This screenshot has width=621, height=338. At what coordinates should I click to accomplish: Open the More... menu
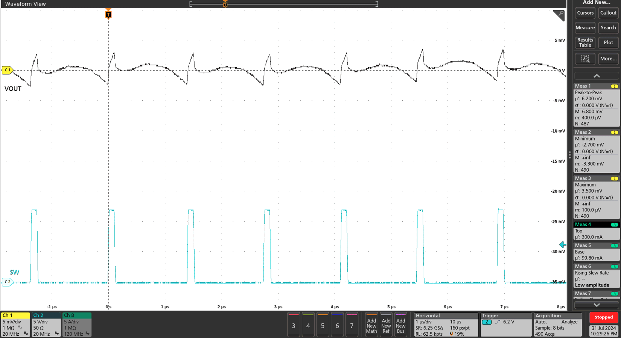pyautogui.click(x=608, y=59)
